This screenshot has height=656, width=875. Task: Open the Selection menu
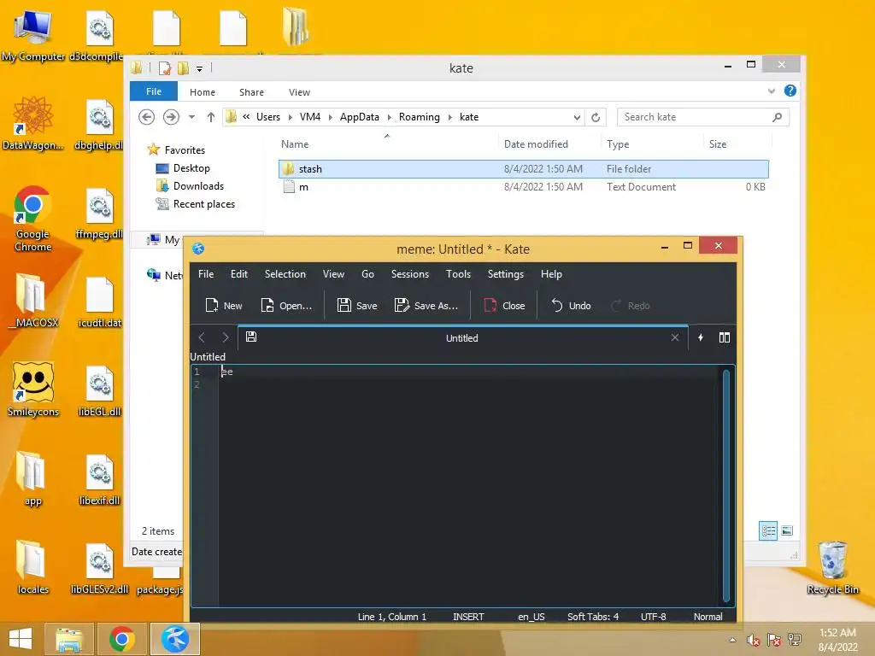pyautogui.click(x=285, y=274)
